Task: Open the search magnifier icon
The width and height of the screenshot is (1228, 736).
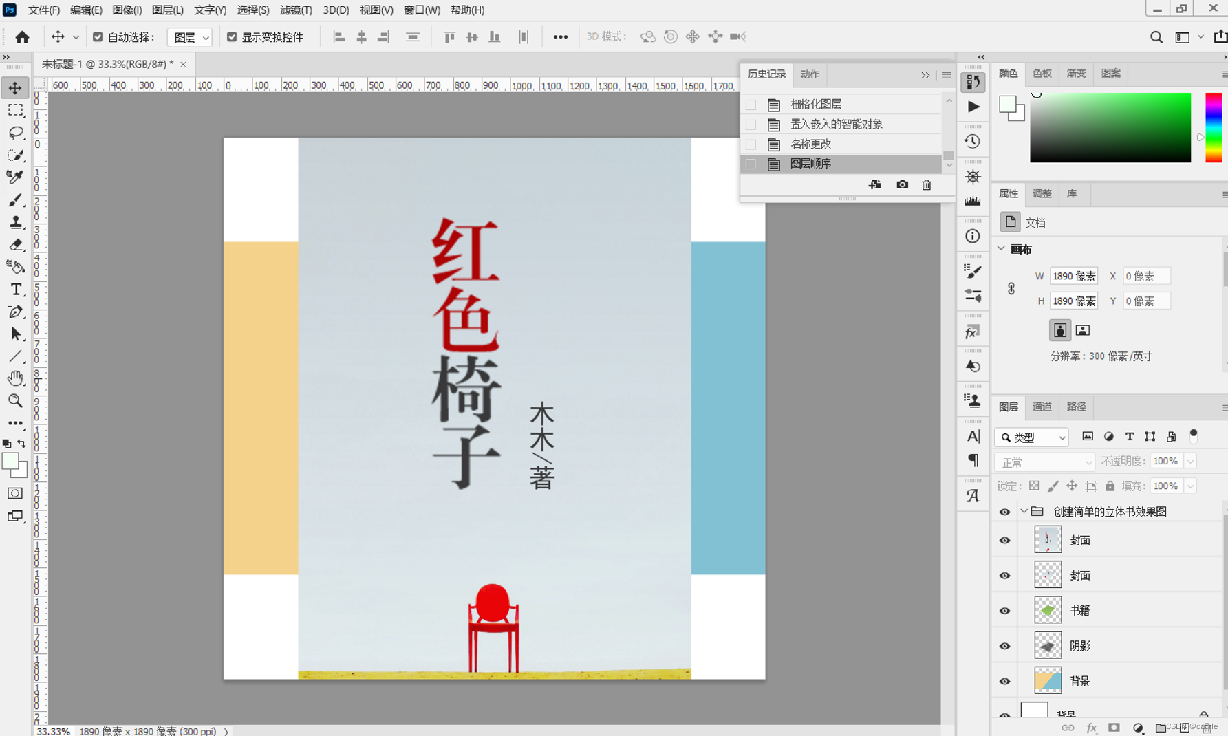Action: [x=1156, y=37]
